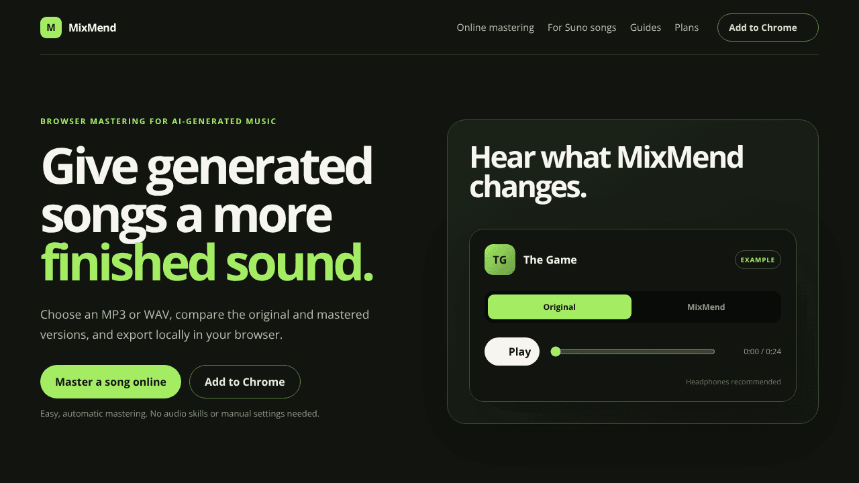The height and width of the screenshot is (483, 859).
Task: Play the example track
Action: tap(512, 352)
